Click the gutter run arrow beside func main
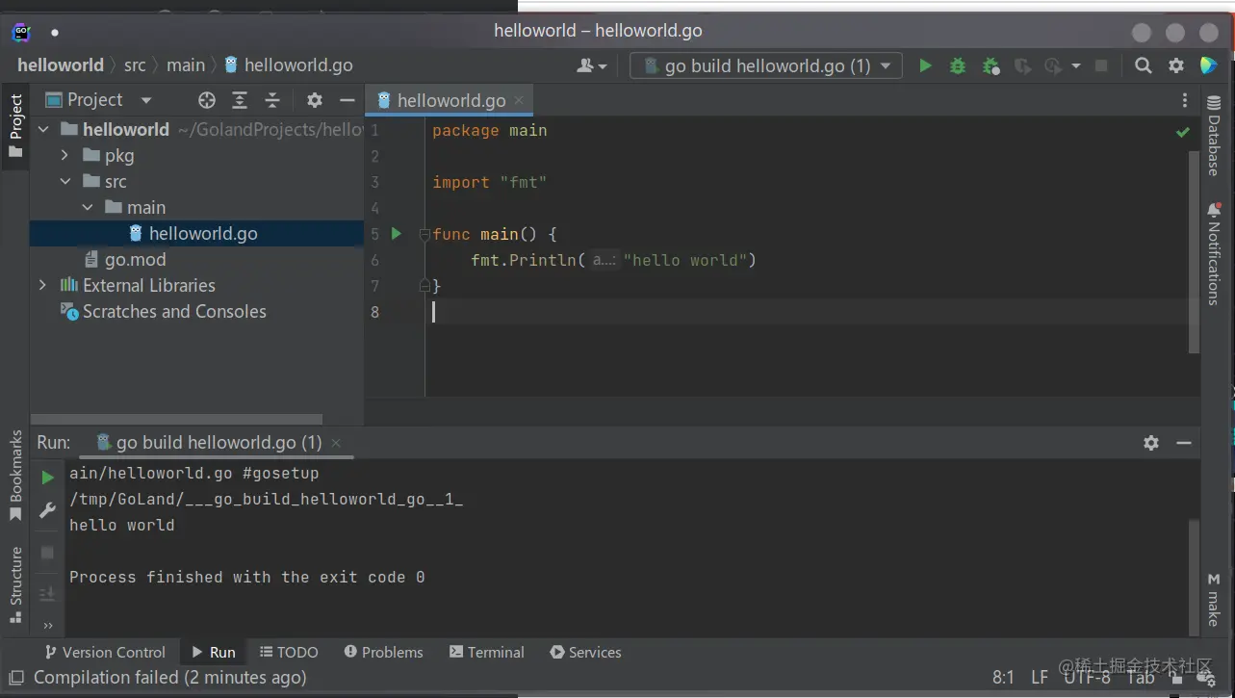 [x=397, y=233]
